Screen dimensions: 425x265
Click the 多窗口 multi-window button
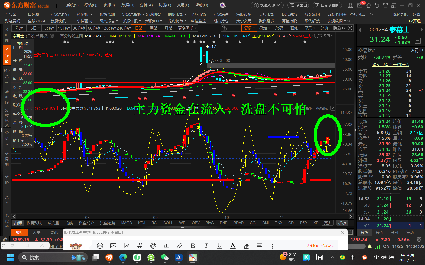(298, 5)
